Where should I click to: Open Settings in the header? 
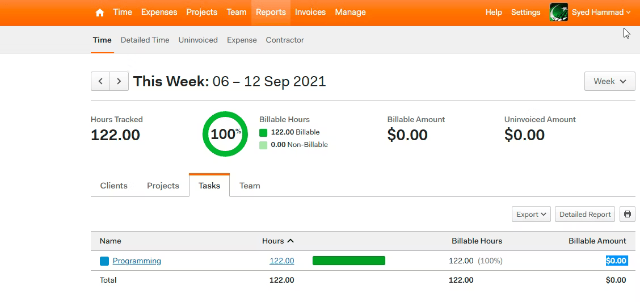coord(526,12)
